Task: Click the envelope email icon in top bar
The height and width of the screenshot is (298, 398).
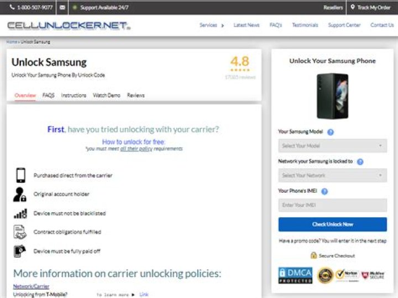Action: click(x=62, y=8)
